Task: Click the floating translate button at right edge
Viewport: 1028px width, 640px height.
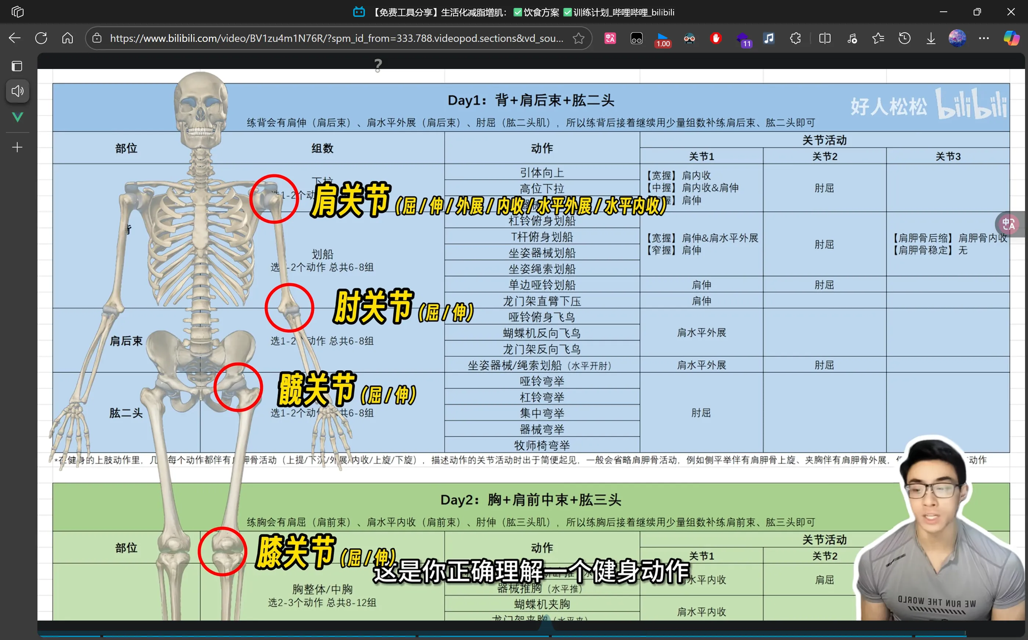Action: point(1010,224)
